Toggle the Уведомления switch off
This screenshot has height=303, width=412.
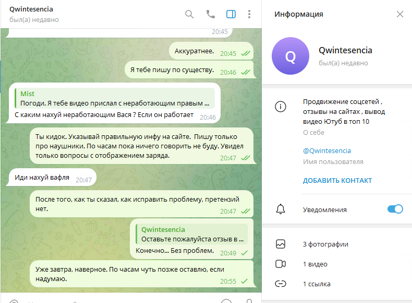395,209
